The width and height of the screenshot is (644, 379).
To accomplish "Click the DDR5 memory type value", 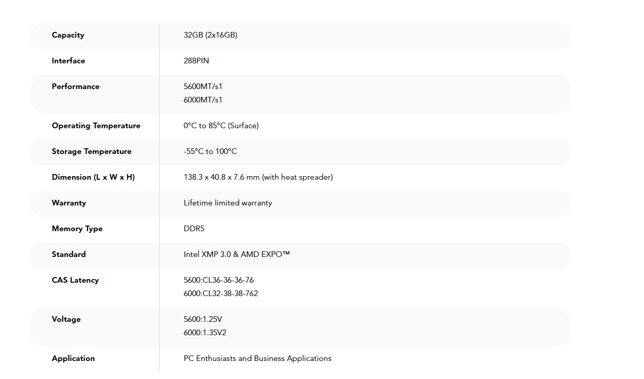I will (194, 229).
